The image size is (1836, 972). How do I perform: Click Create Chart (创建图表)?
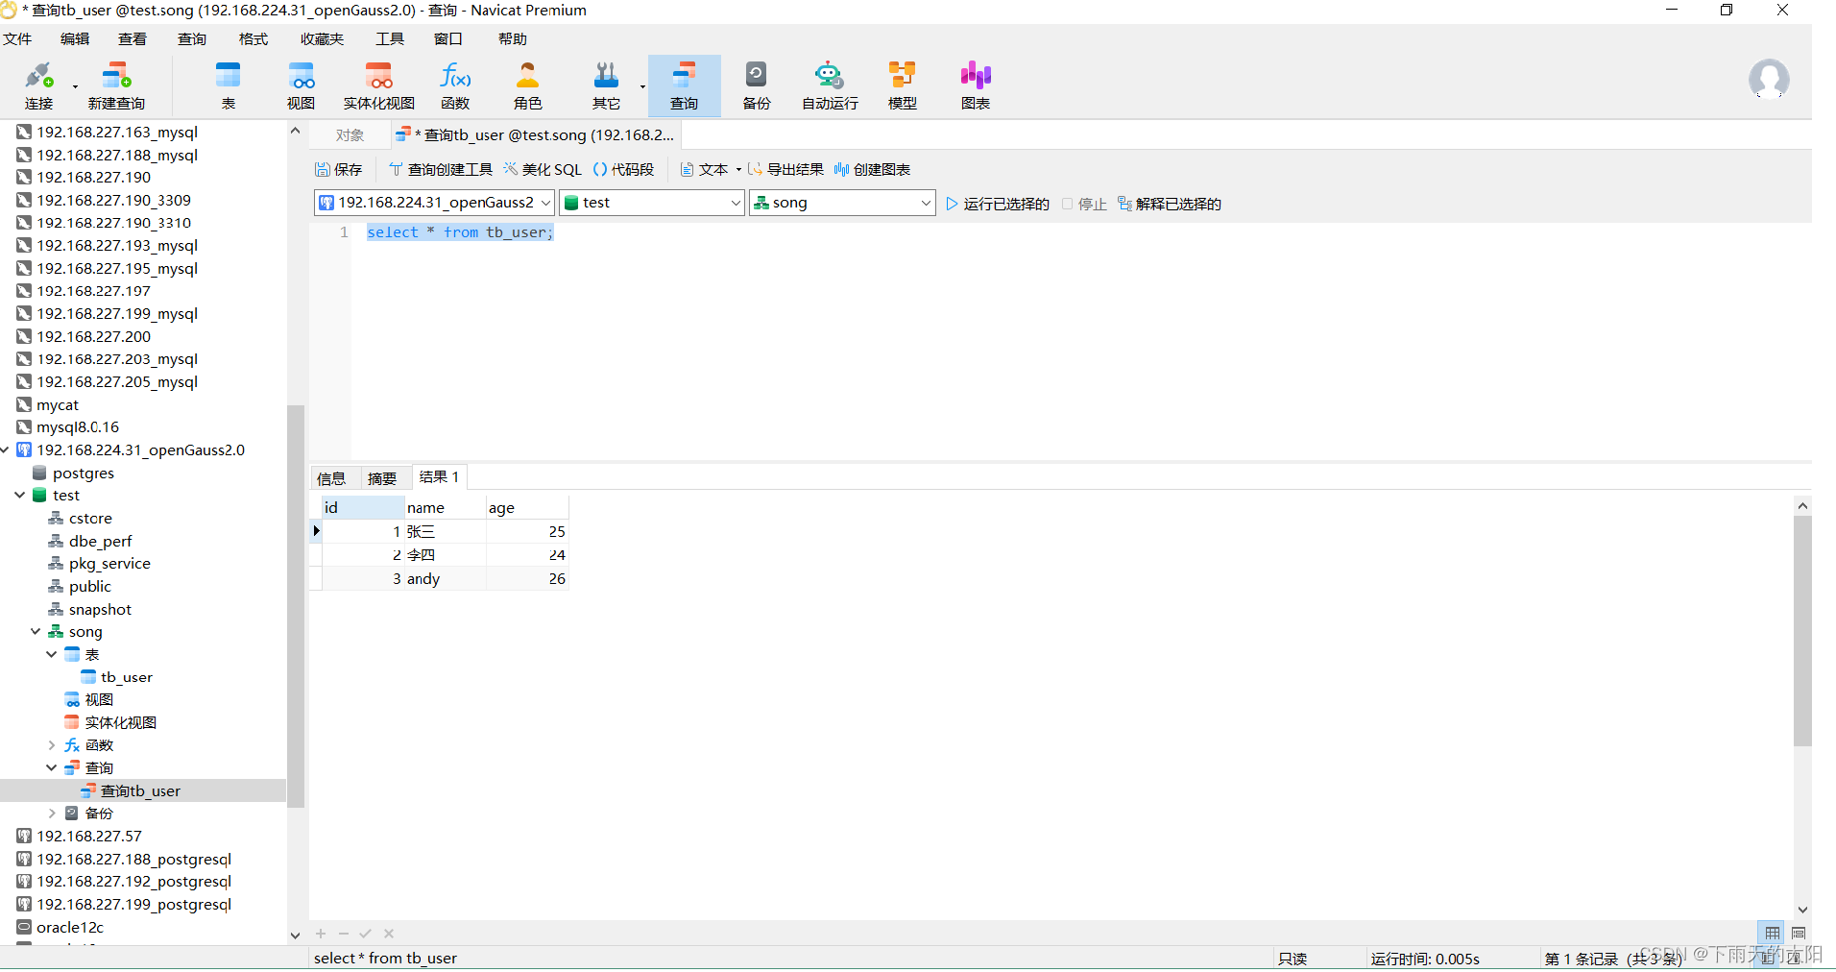point(872,170)
